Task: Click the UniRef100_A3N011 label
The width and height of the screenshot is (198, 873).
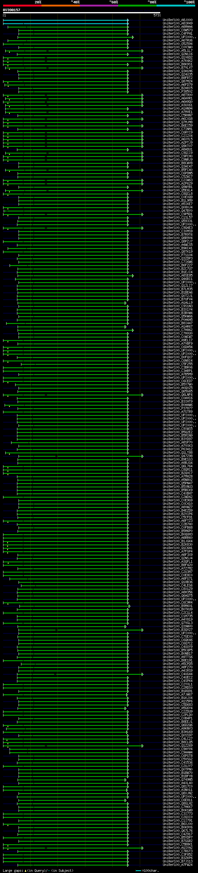Action: click(x=178, y=790)
